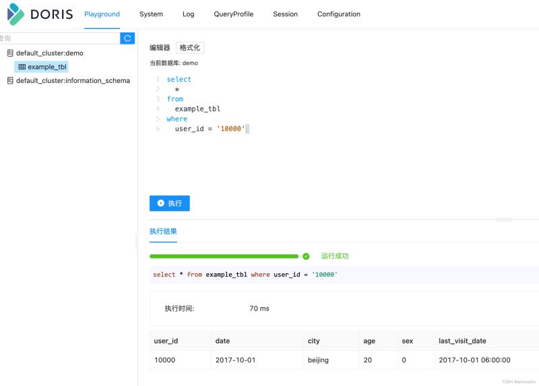Switch to the System tab

click(x=151, y=14)
